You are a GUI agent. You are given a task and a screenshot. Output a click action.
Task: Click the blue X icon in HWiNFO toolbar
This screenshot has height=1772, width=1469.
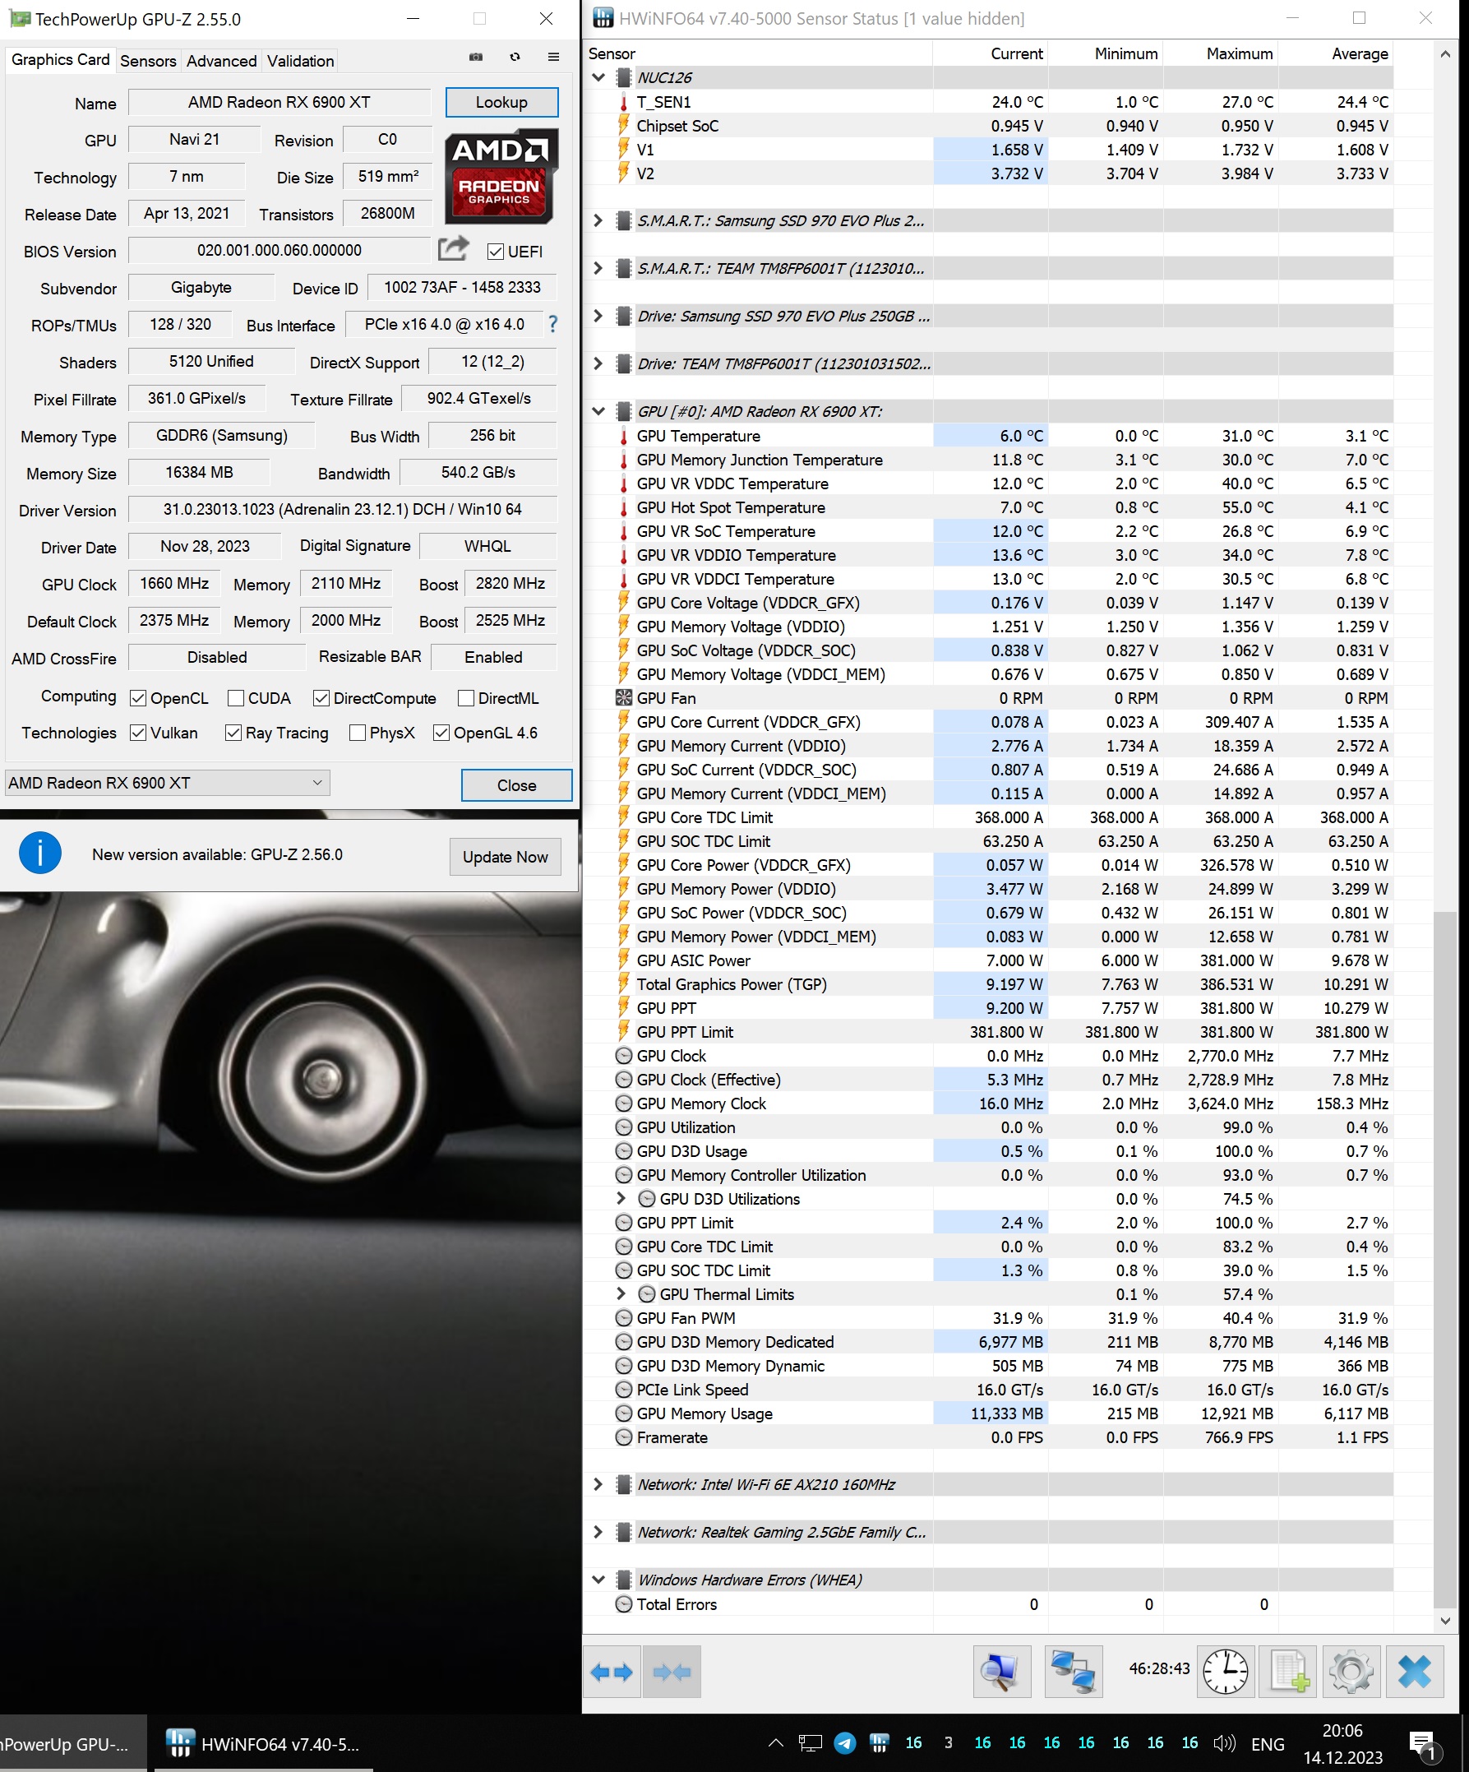1415,1672
